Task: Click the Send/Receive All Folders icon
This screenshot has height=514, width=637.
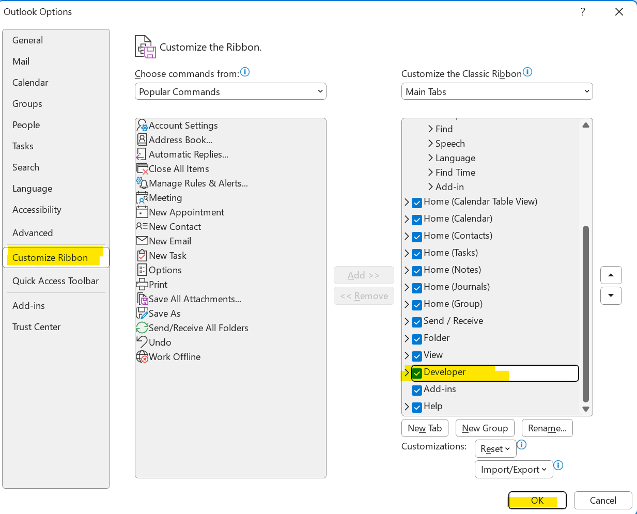Action: coord(142,328)
